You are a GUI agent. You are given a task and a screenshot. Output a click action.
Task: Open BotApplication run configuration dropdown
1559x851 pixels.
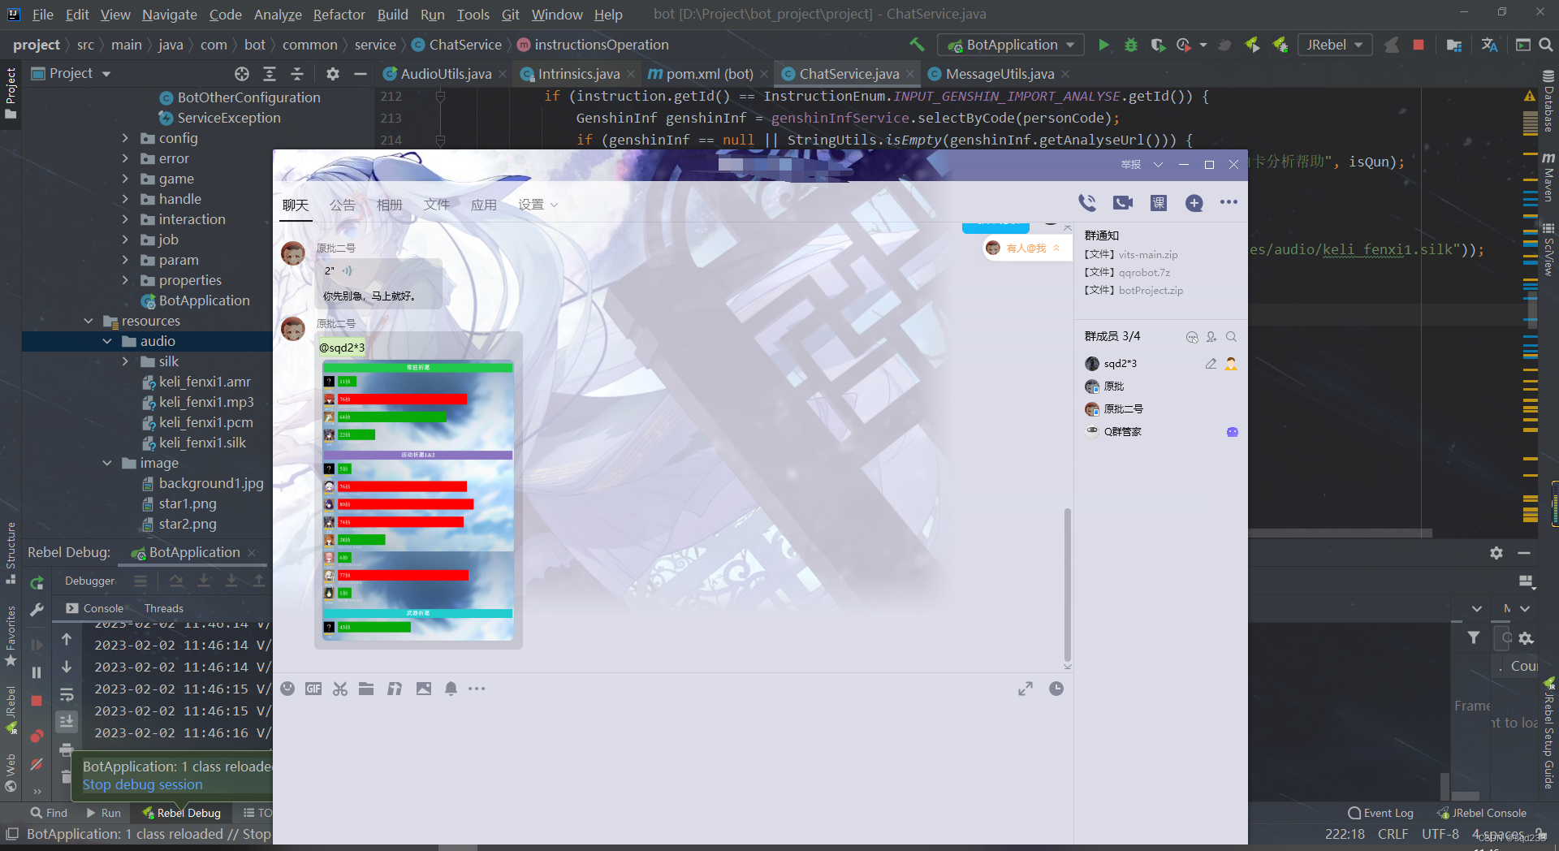coord(1011,45)
